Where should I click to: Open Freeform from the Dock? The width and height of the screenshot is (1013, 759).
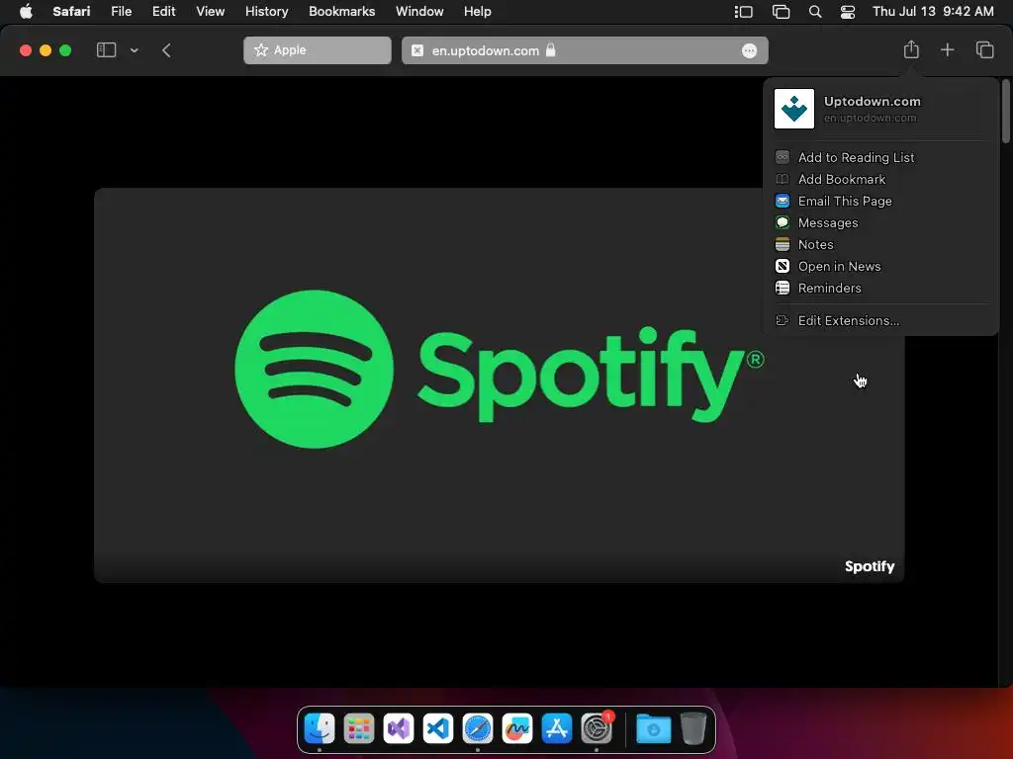click(516, 729)
